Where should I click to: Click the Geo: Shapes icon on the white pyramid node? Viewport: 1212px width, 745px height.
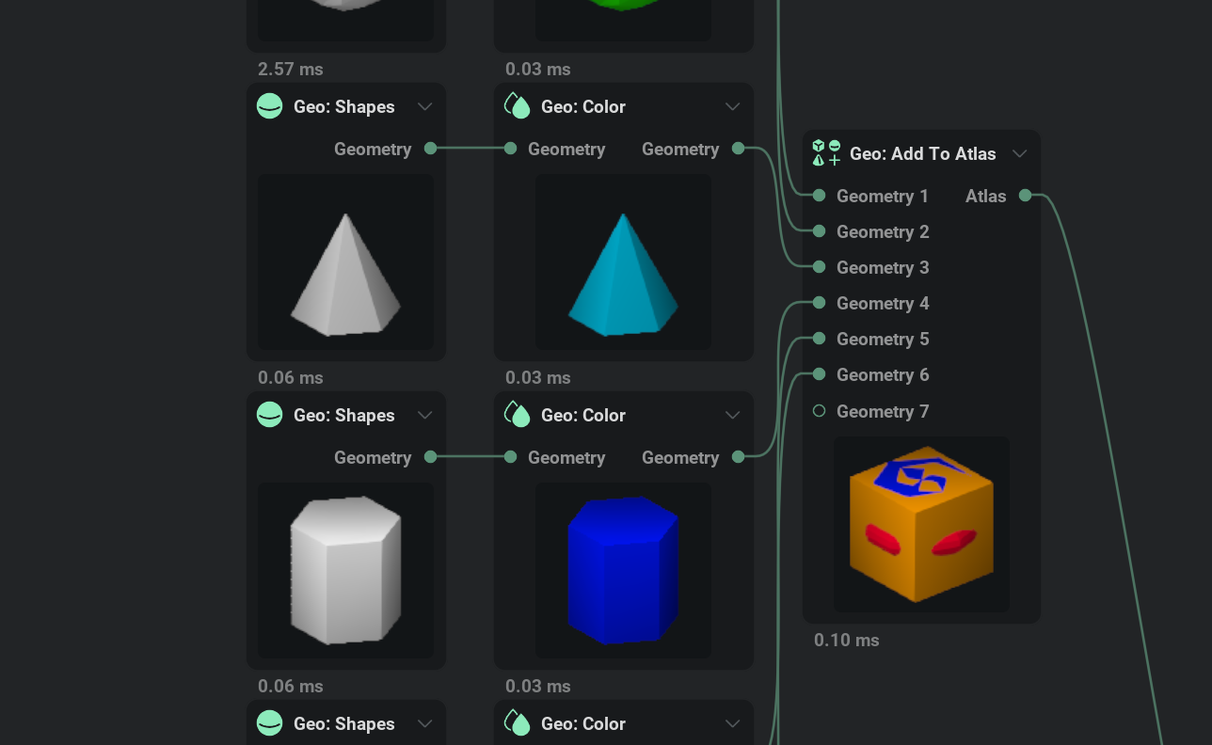(270, 106)
